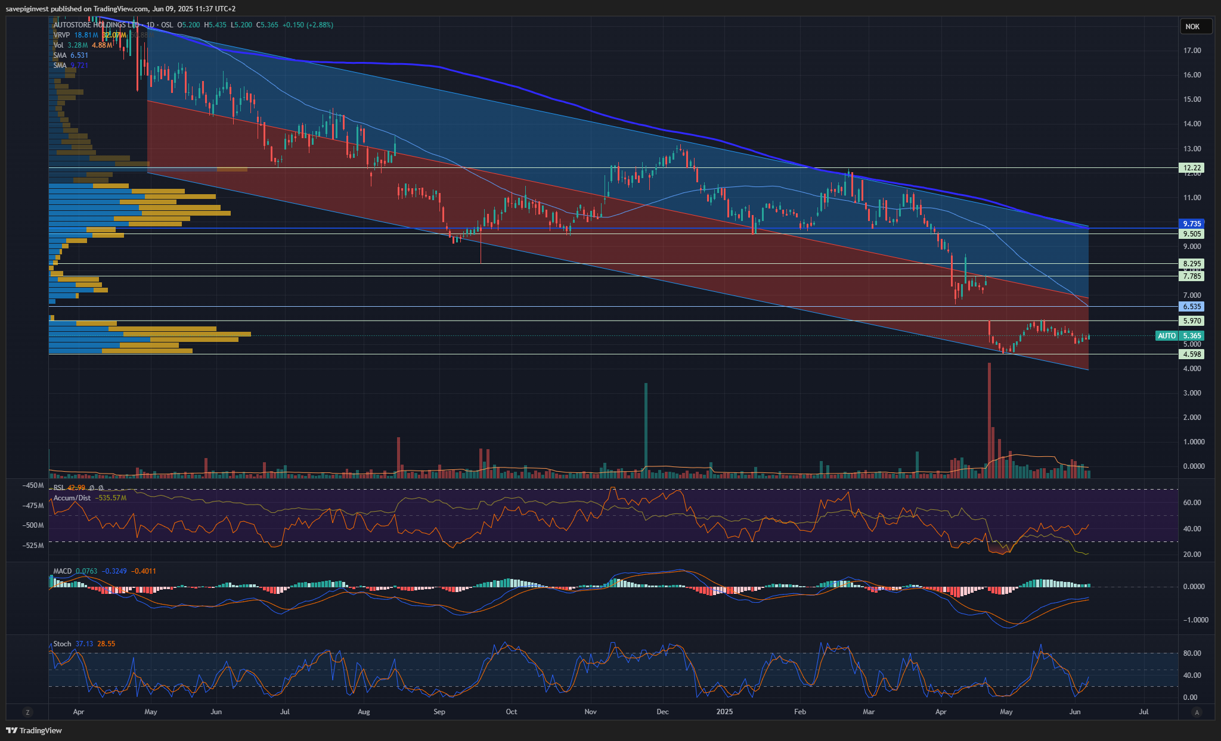Viewport: 1221px width, 741px height.
Task: Click the TradingView logo at bottom left
Action: pos(34,730)
